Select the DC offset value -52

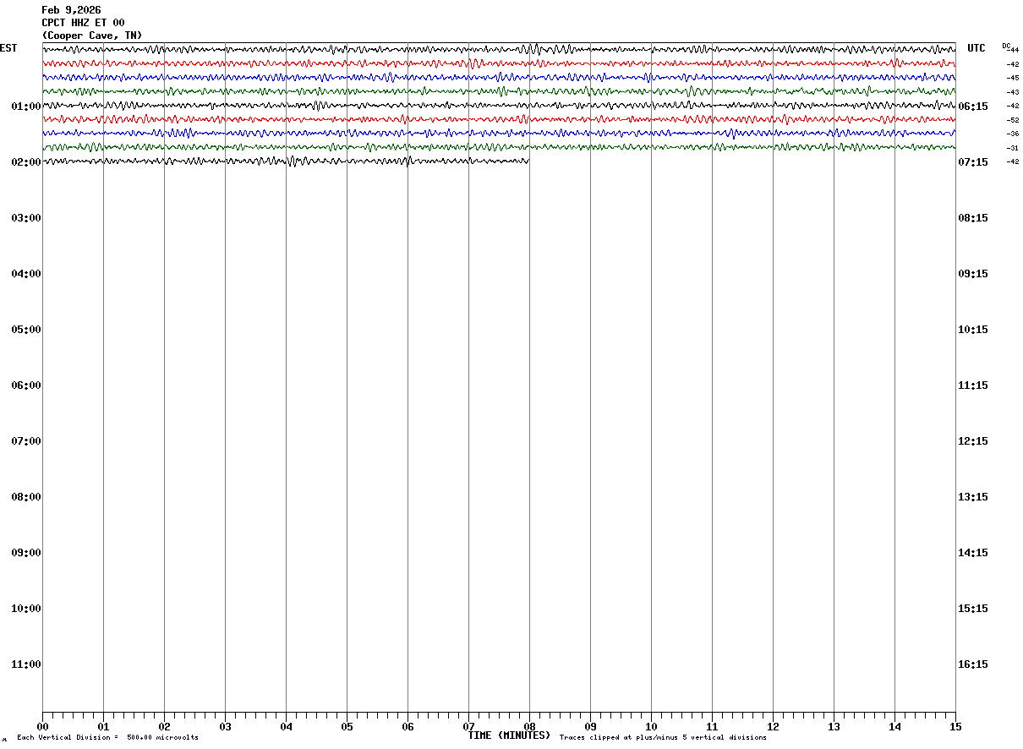pyautogui.click(x=1013, y=120)
